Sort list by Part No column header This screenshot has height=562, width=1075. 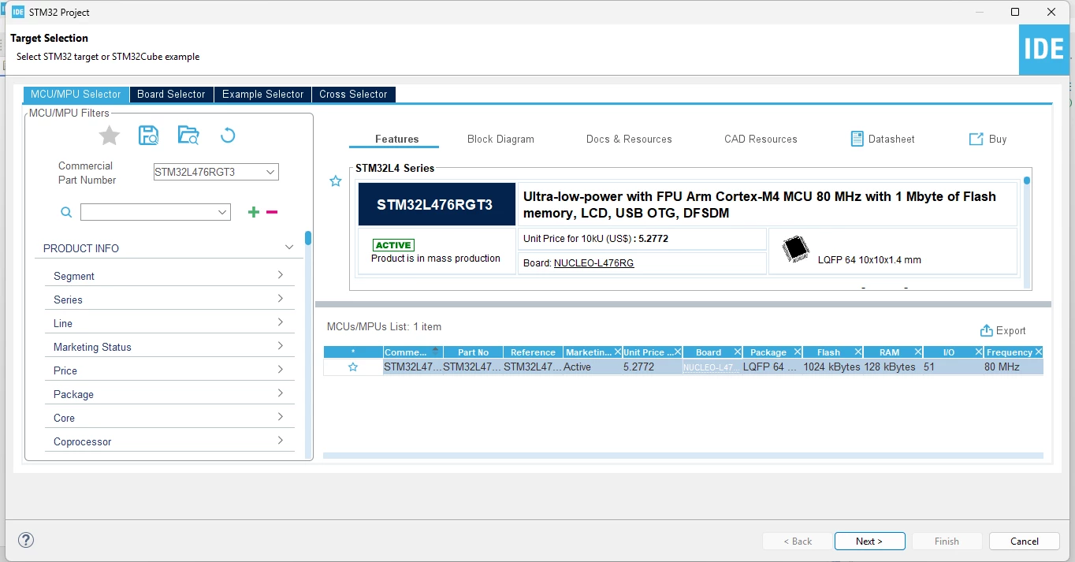point(473,352)
